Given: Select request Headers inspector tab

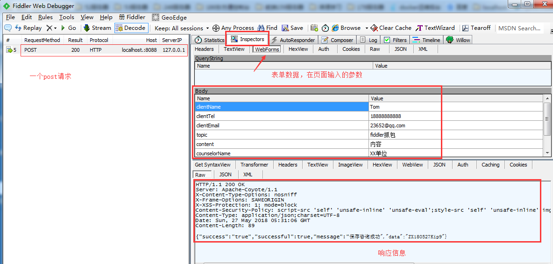Looking at the screenshot, I should (204, 49).
